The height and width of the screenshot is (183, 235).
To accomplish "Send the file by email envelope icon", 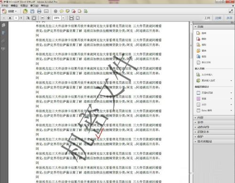I will pyautogui.click(x=47, y=11).
